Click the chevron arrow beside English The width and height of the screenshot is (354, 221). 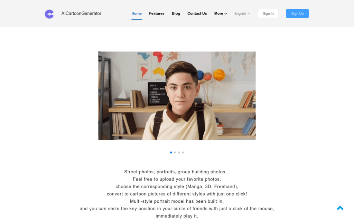pyautogui.click(x=249, y=13)
